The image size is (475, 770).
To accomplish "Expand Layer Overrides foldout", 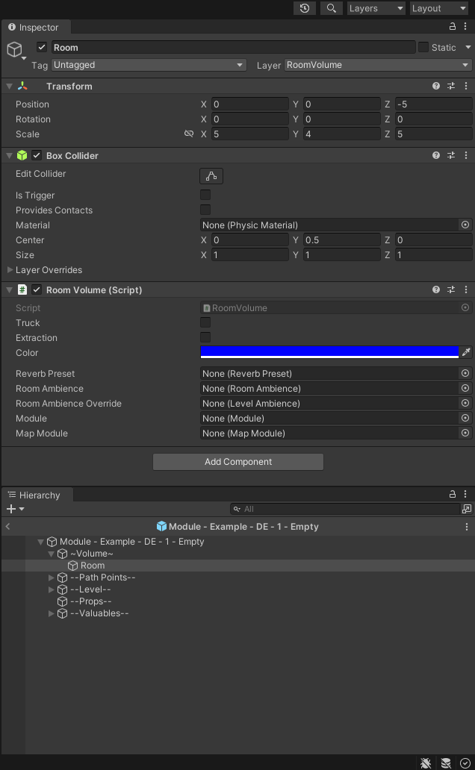I will [10, 269].
